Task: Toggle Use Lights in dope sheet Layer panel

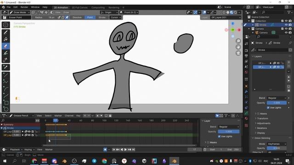Action: click(219, 137)
